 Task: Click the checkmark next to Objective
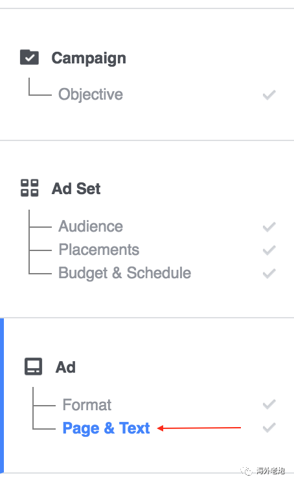tap(269, 94)
